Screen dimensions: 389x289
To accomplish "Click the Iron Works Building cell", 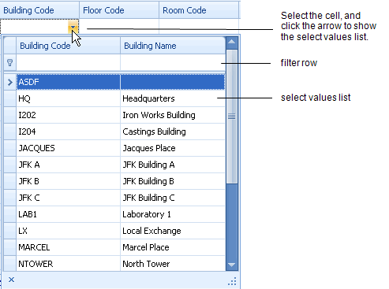I will coord(173,115).
